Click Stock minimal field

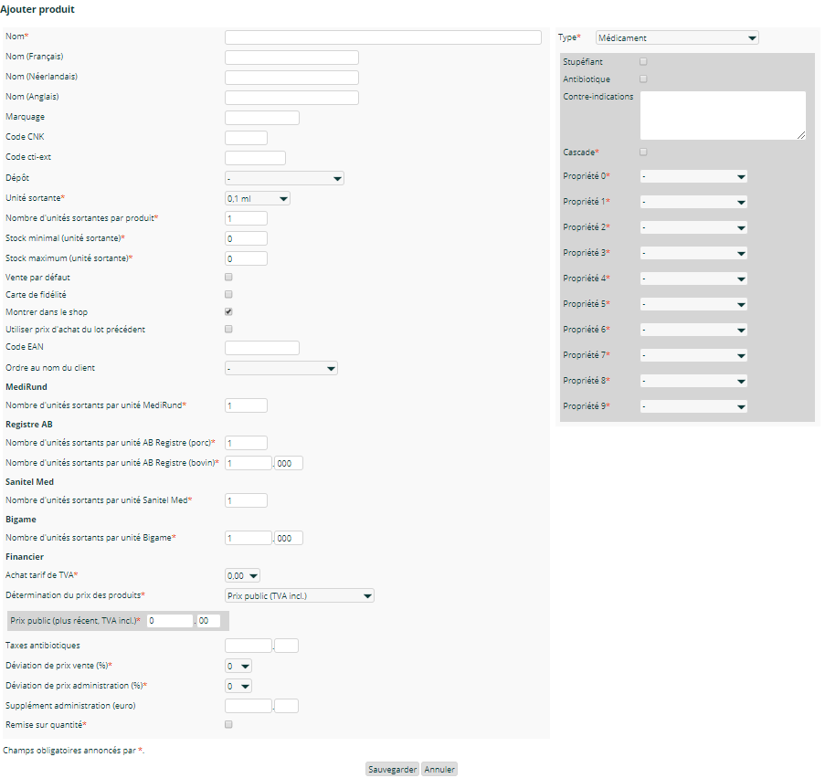click(x=246, y=238)
